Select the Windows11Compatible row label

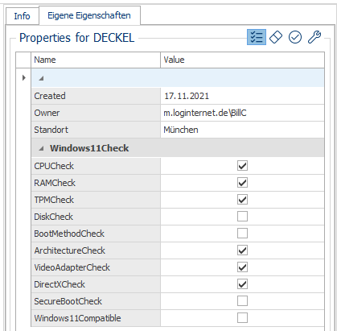96,318
